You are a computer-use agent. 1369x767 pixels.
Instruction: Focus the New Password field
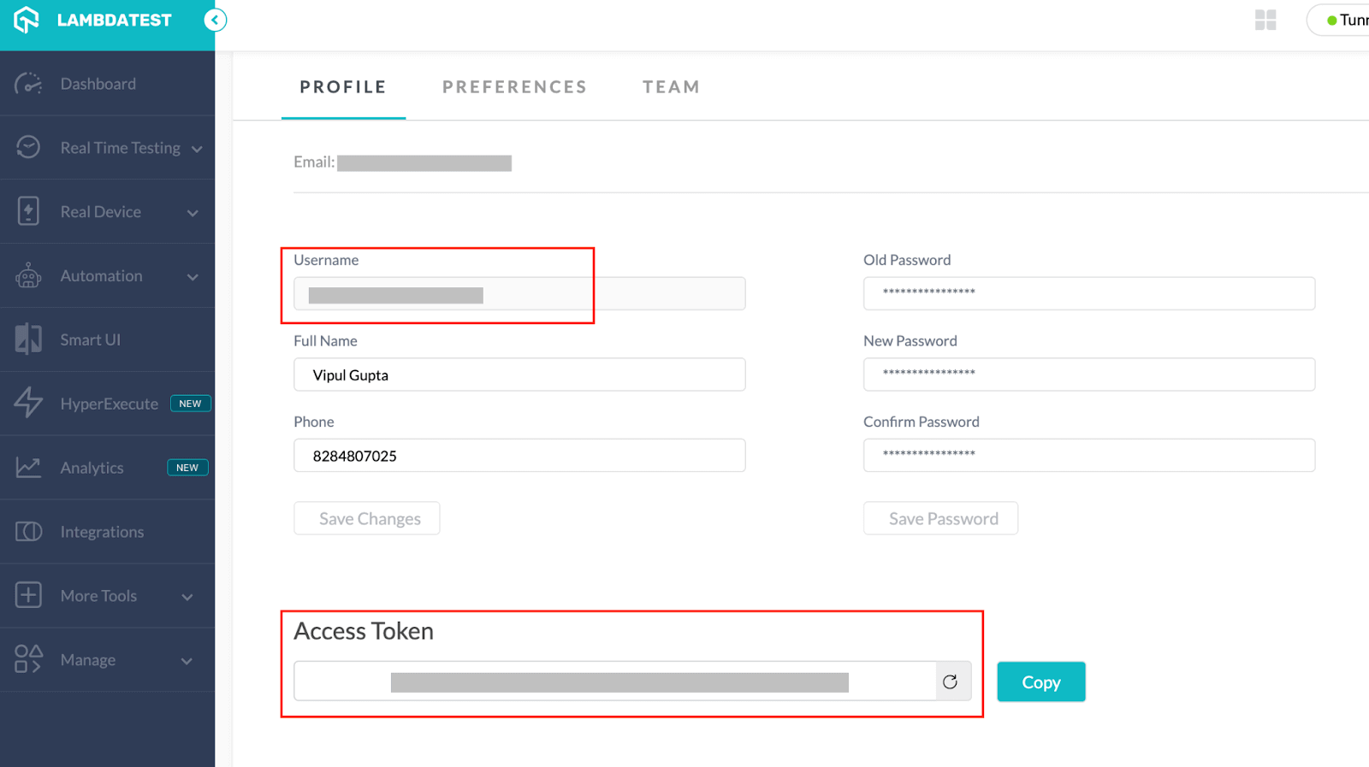pyautogui.click(x=1089, y=375)
